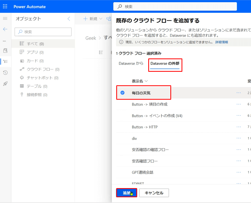Click the 追加 button

[x=126, y=193]
